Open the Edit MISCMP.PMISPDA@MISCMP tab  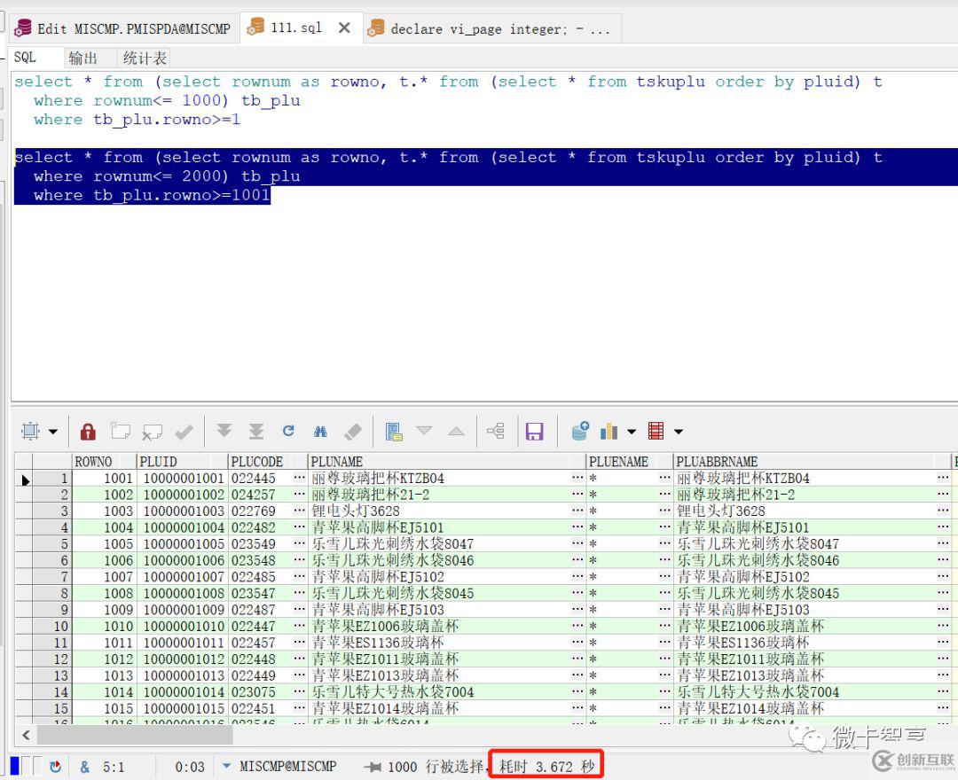122,28
